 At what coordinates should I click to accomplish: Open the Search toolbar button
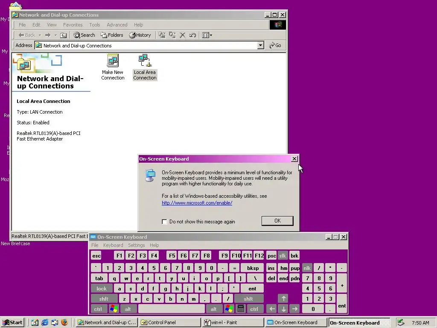click(84, 35)
